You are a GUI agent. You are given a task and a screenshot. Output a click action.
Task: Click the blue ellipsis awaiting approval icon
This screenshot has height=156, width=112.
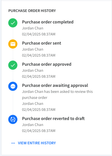[13, 86]
